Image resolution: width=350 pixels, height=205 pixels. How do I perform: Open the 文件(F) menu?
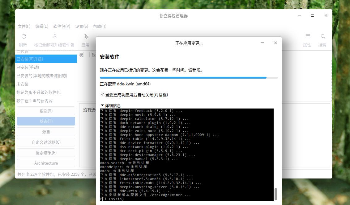coord(24,26)
